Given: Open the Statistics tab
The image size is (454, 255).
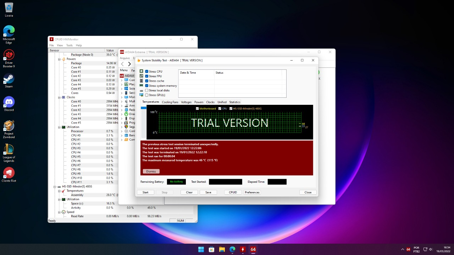Looking at the screenshot, I should click(x=235, y=102).
